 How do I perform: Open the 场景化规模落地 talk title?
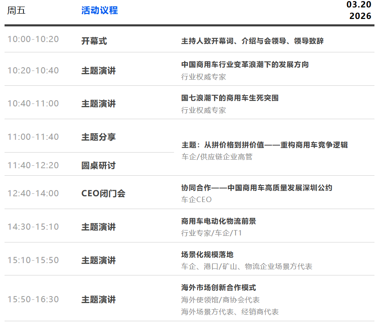[207, 254]
